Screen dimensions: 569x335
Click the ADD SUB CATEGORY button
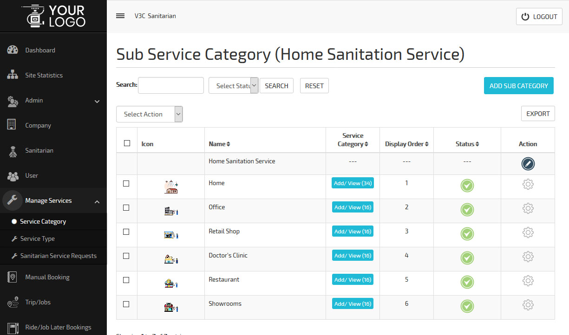(x=519, y=85)
